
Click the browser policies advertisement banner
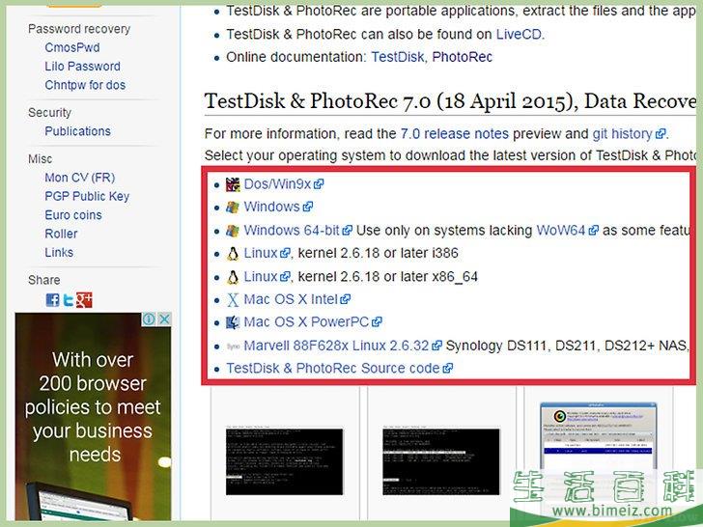point(94,417)
